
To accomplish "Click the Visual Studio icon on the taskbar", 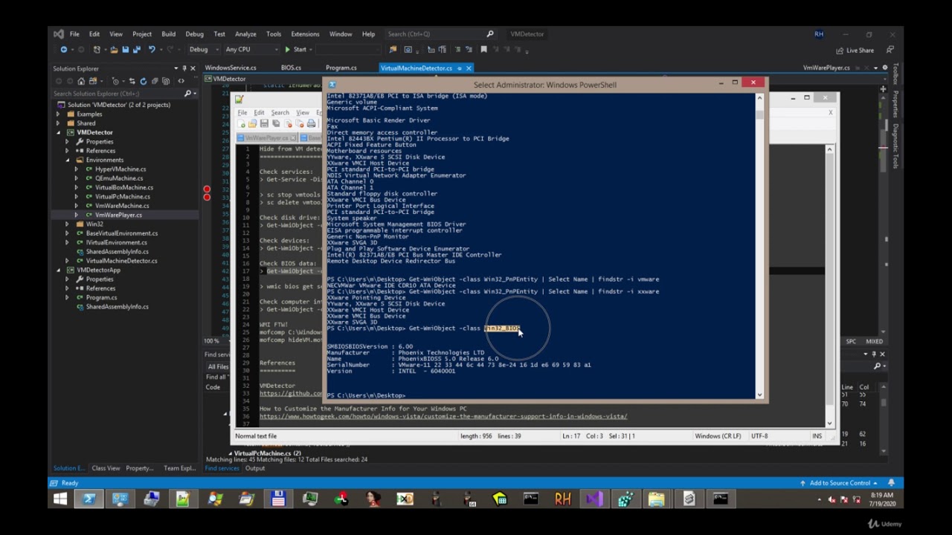I will [x=594, y=499].
